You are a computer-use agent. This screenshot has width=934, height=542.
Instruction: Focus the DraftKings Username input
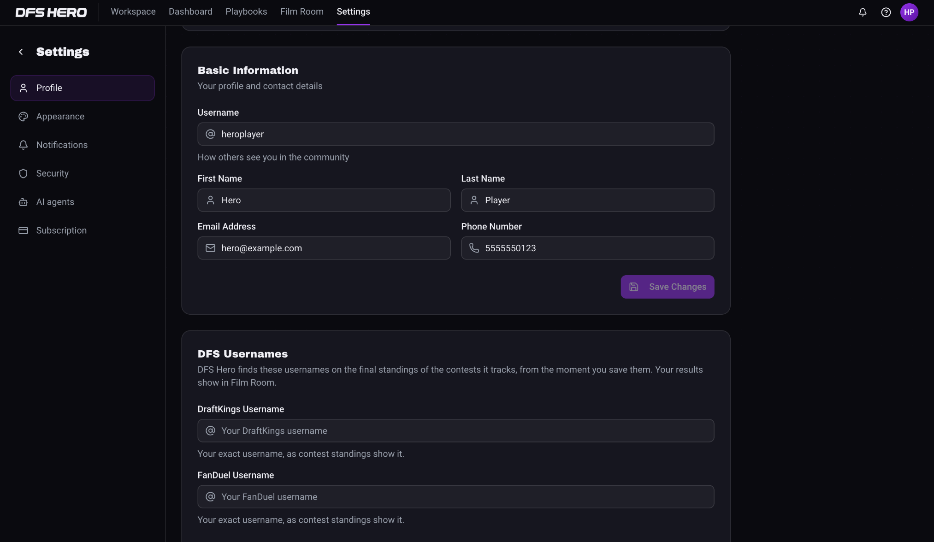[x=455, y=430]
